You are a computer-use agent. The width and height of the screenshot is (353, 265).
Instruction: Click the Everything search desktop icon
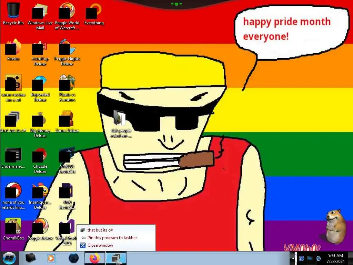[x=94, y=13]
